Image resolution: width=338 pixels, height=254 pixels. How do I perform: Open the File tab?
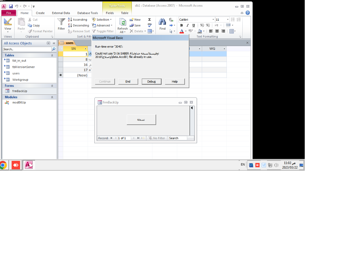(9, 13)
